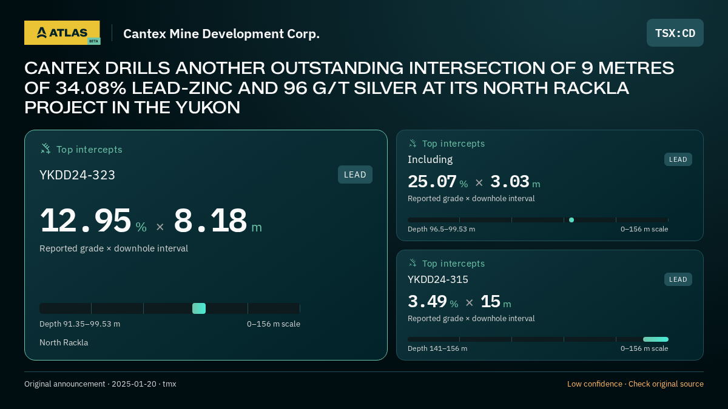
Task: Click the YKDD24-323 hole ID
Action: (77, 175)
